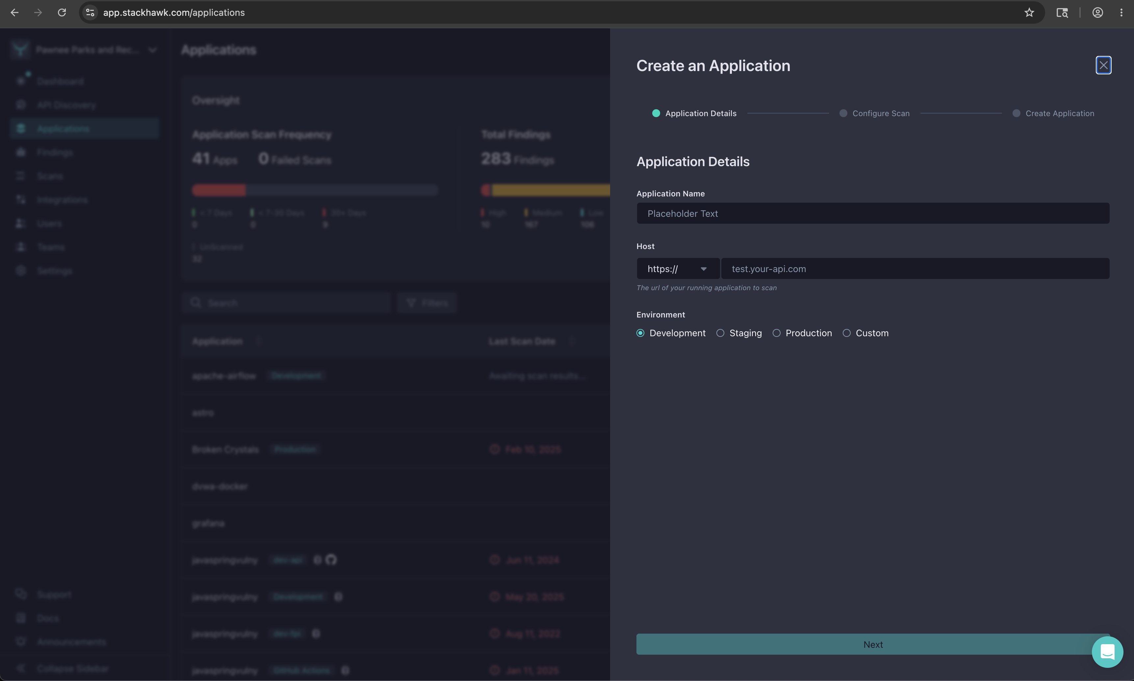Bookmark this page with the star icon

(x=1029, y=13)
